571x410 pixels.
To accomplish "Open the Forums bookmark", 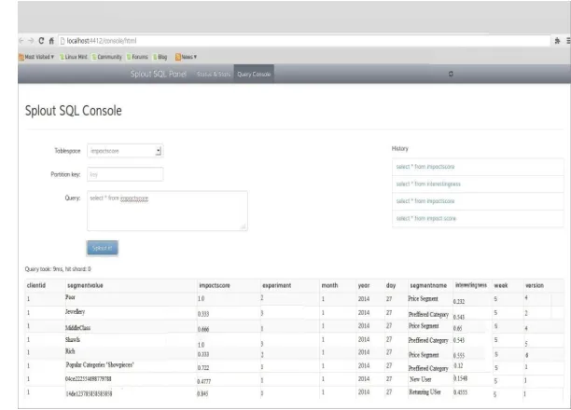I will pyautogui.click(x=137, y=57).
